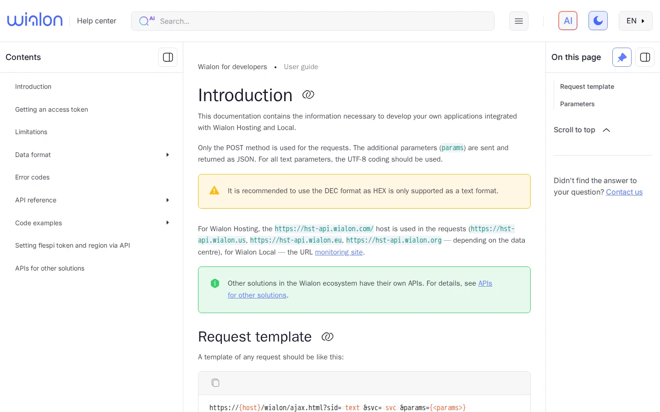Click the params inline code
Viewport: 660px width, 412px height.
click(452, 148)
